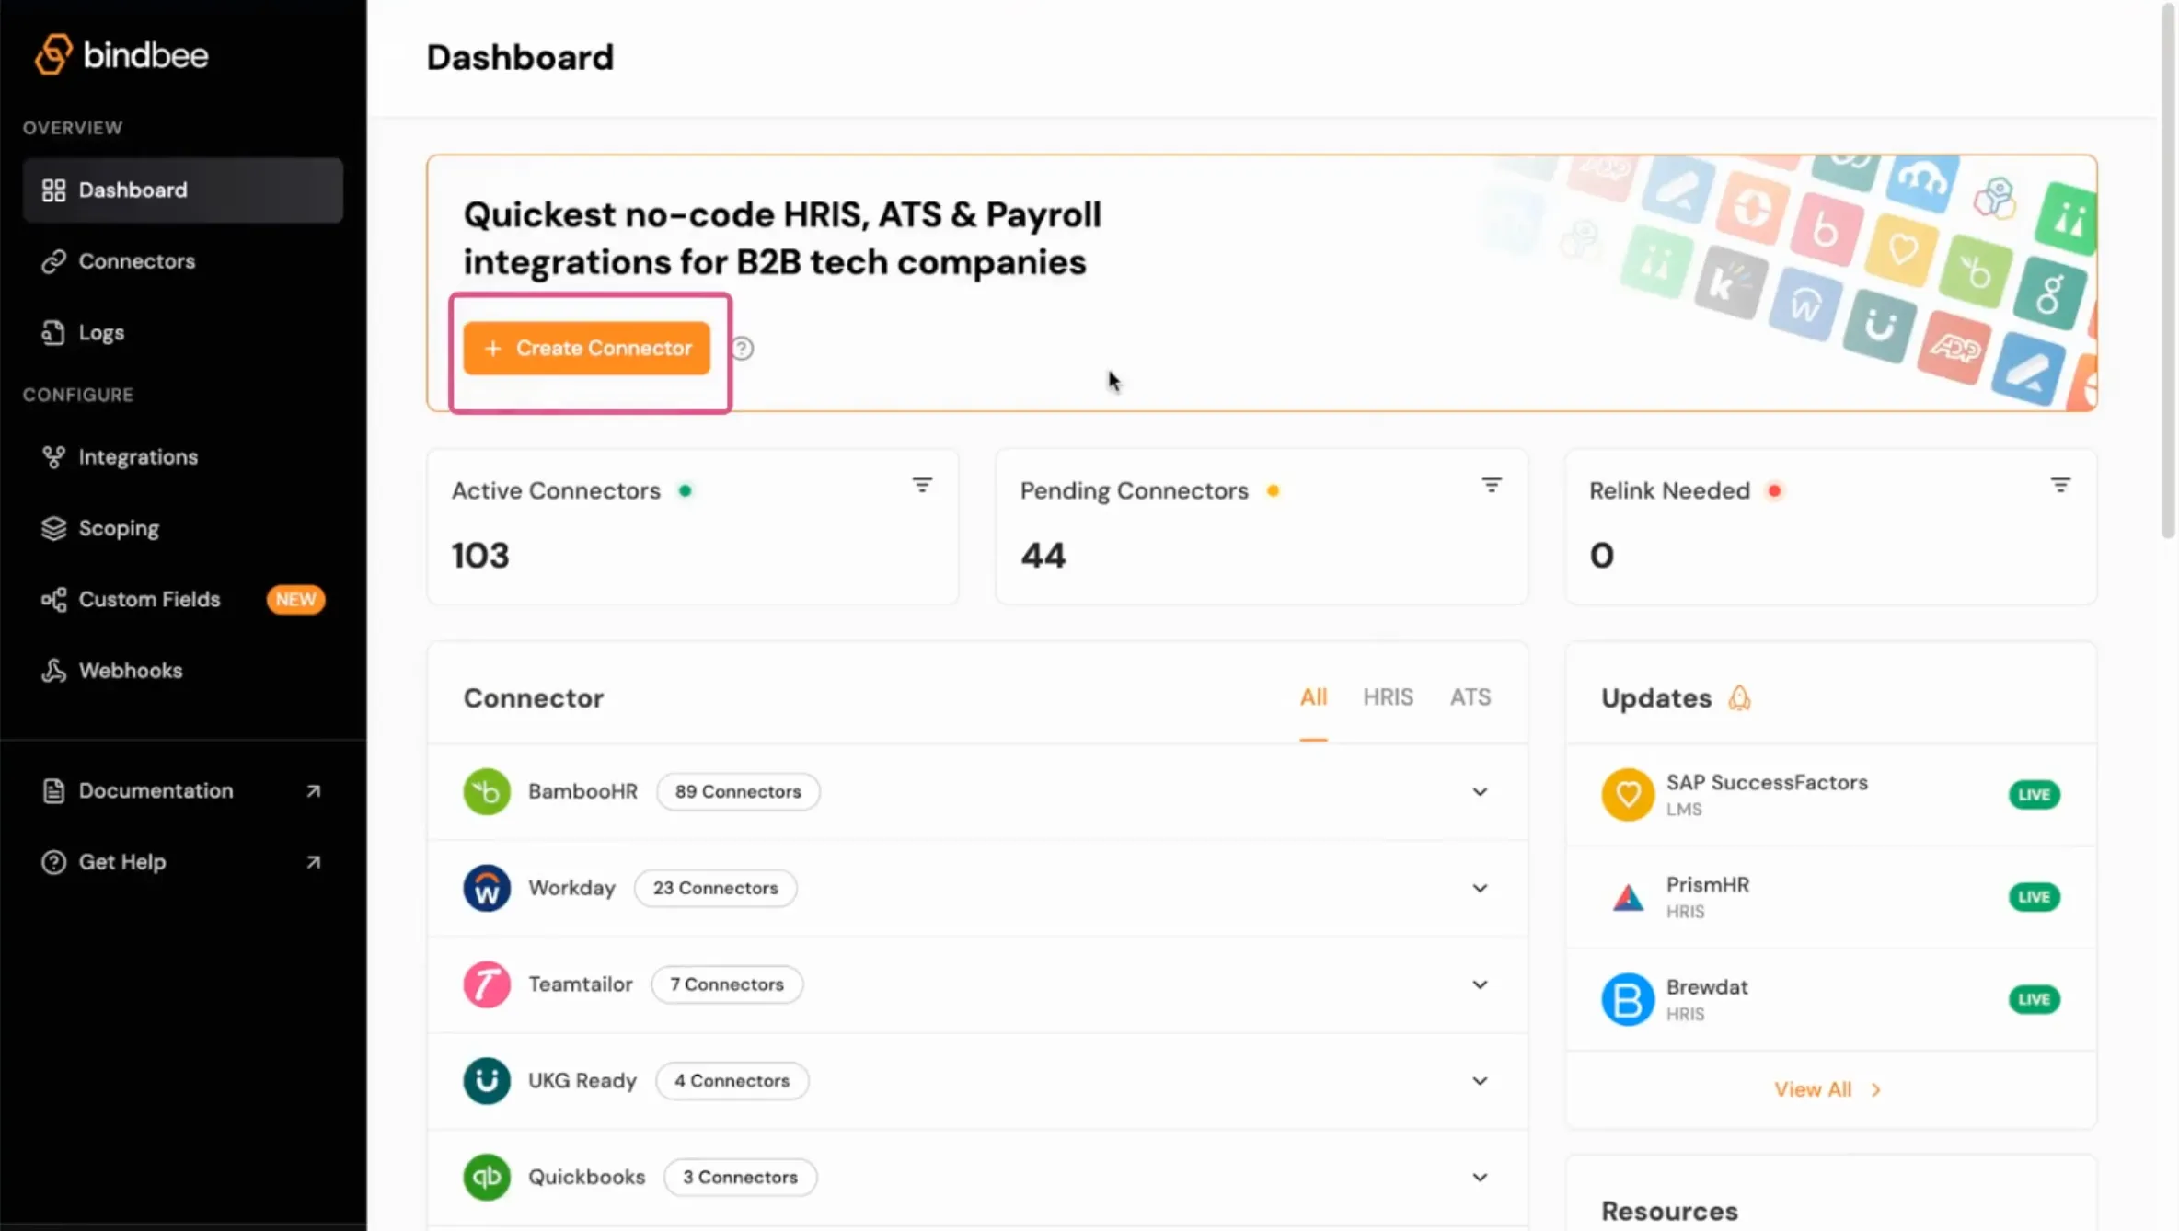
Task: Switch to the ATS tab
Action: pos(1470,697)
